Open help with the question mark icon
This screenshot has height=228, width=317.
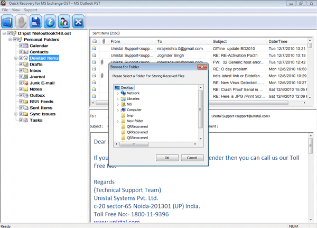click(x=50, y=21)
